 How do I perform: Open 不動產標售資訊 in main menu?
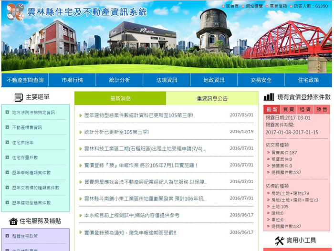27,127
